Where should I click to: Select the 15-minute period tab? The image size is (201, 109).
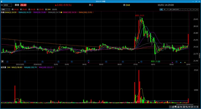[x=190, y=10]
